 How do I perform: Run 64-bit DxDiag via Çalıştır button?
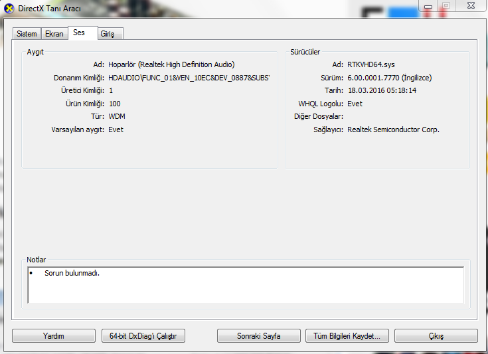(x=143, y=336)
